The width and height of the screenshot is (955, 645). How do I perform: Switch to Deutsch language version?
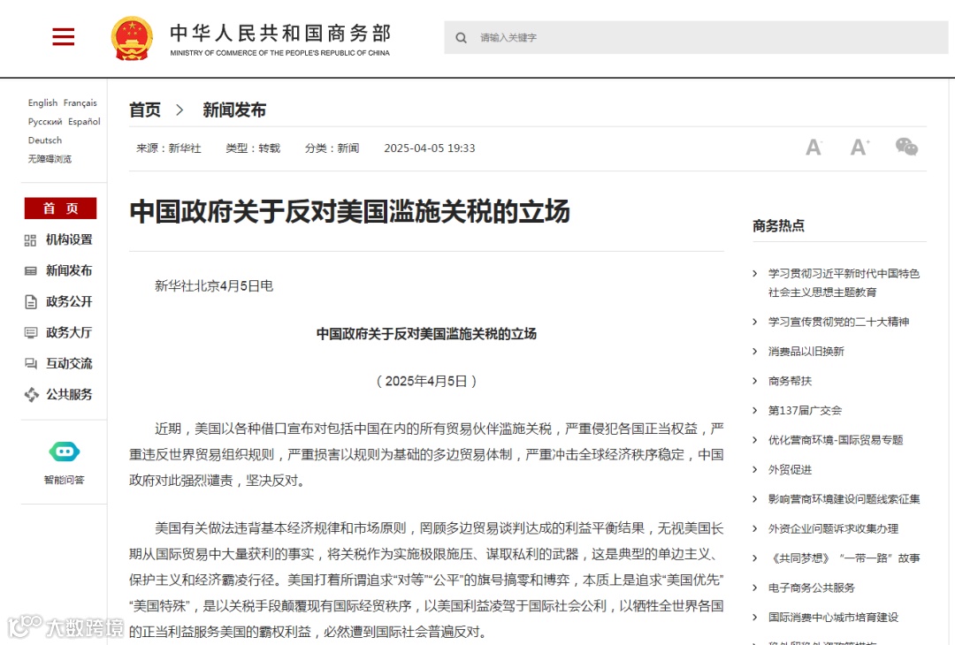(45, 140)
